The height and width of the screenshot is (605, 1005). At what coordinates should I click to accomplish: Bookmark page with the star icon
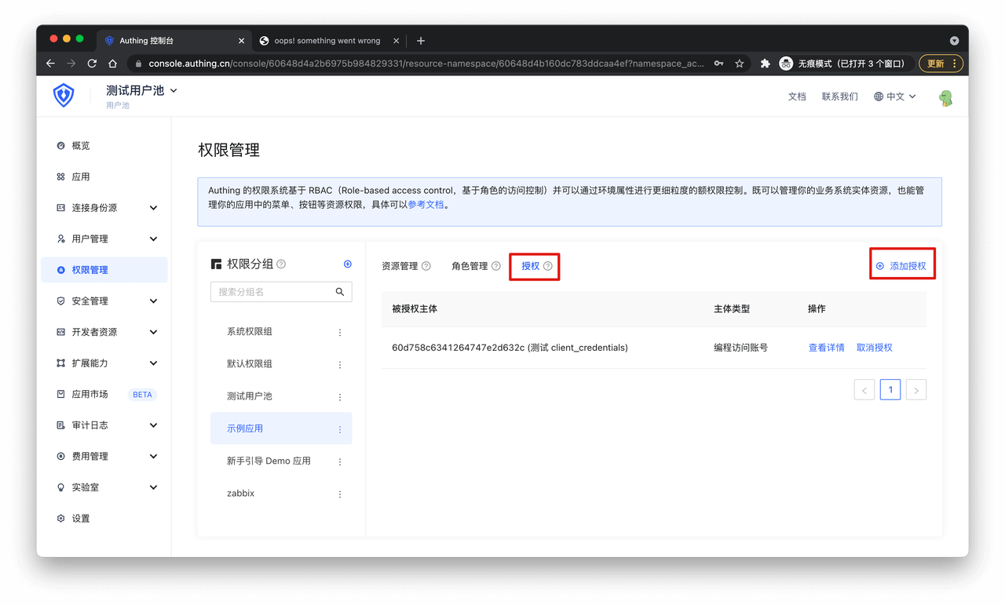[739, 64]
